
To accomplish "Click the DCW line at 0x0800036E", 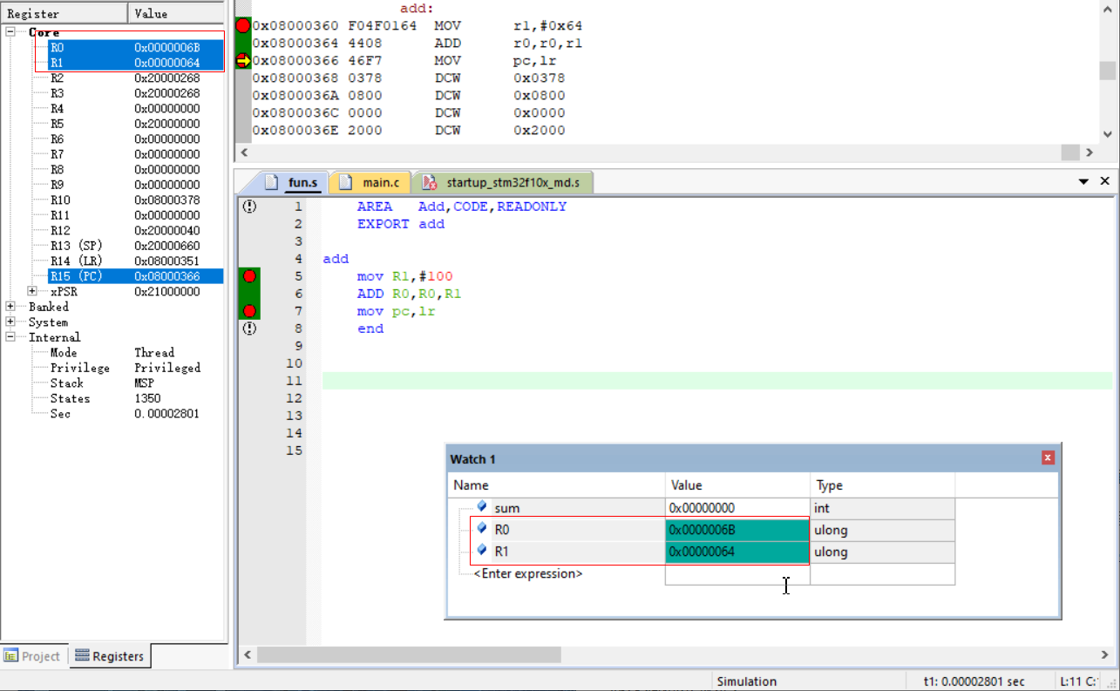I will click(x=409, y=131).
